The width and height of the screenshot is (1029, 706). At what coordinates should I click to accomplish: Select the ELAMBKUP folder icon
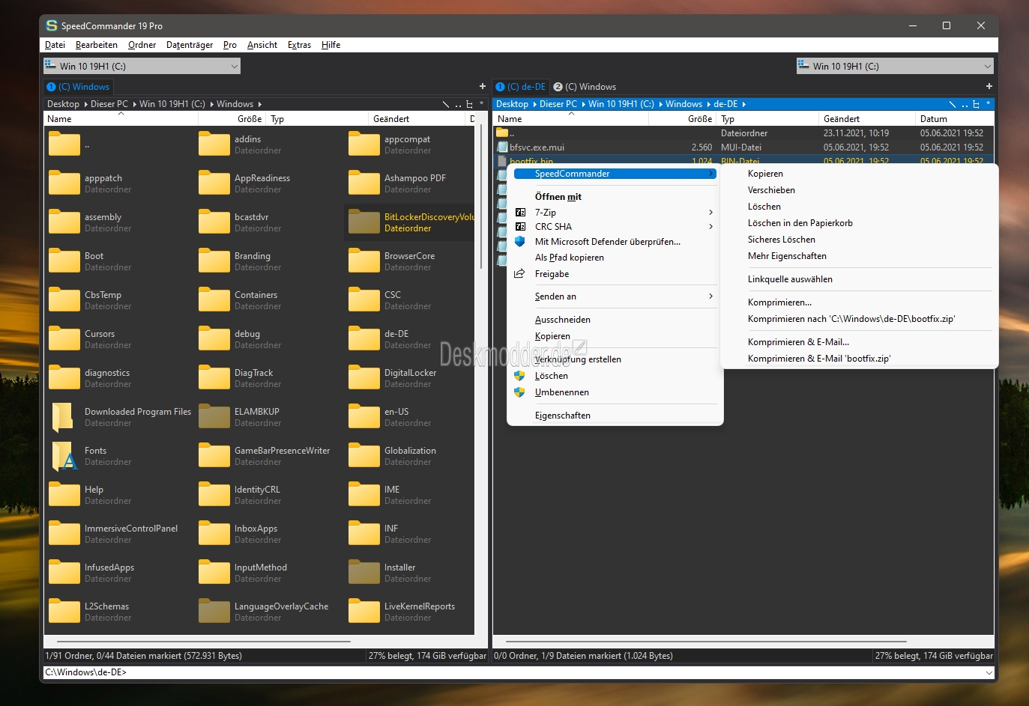tap(214, 417)
